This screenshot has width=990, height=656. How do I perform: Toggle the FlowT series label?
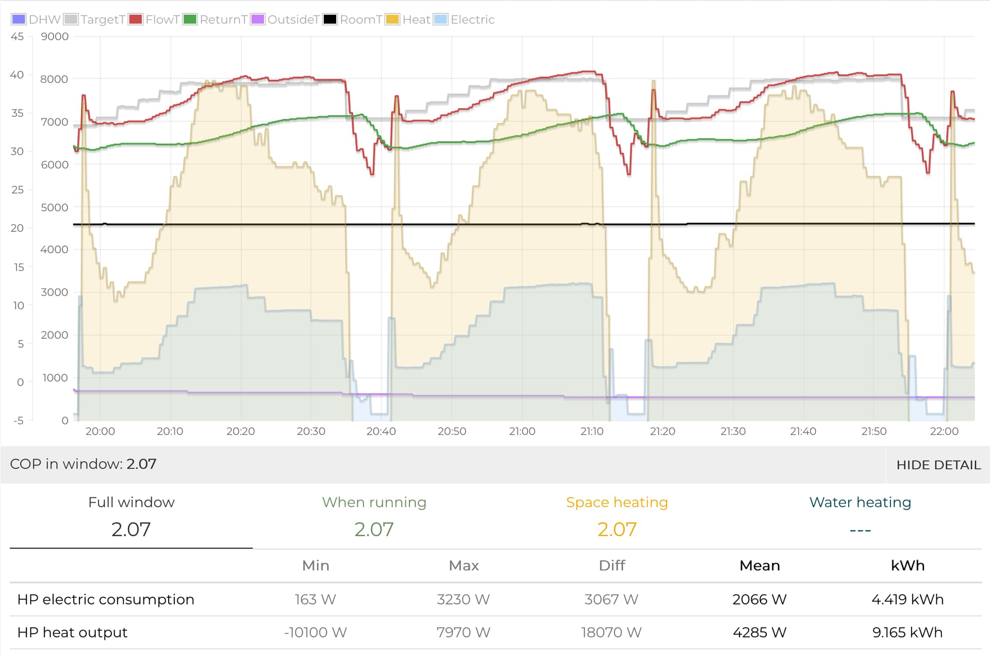tap(162, 20)
